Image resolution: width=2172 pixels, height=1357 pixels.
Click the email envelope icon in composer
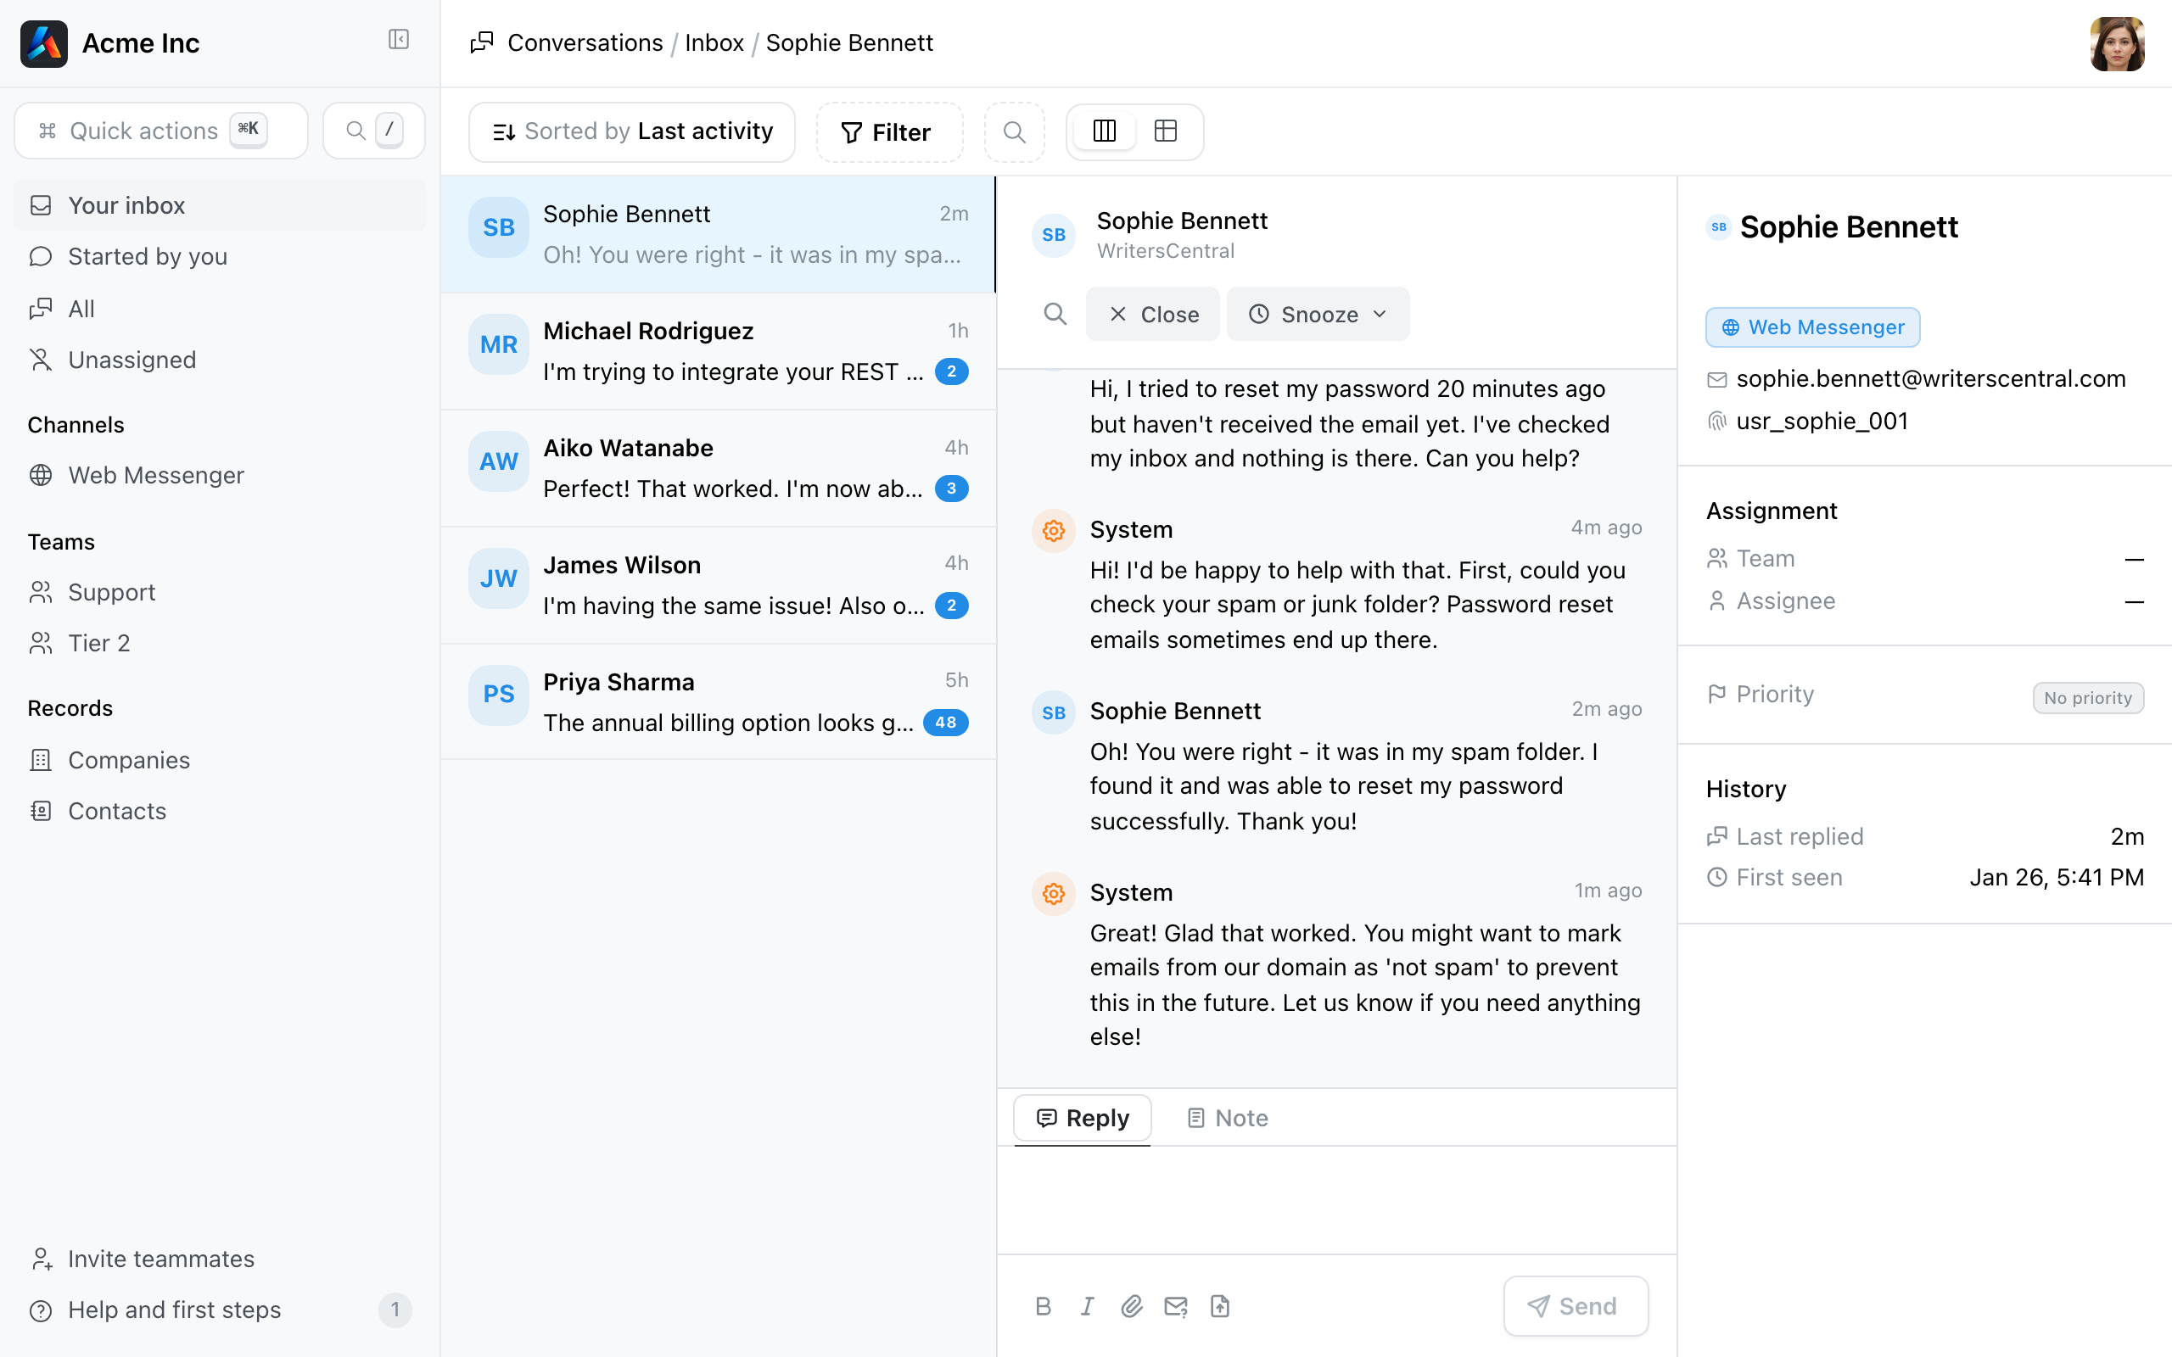coord(1176,1306)
